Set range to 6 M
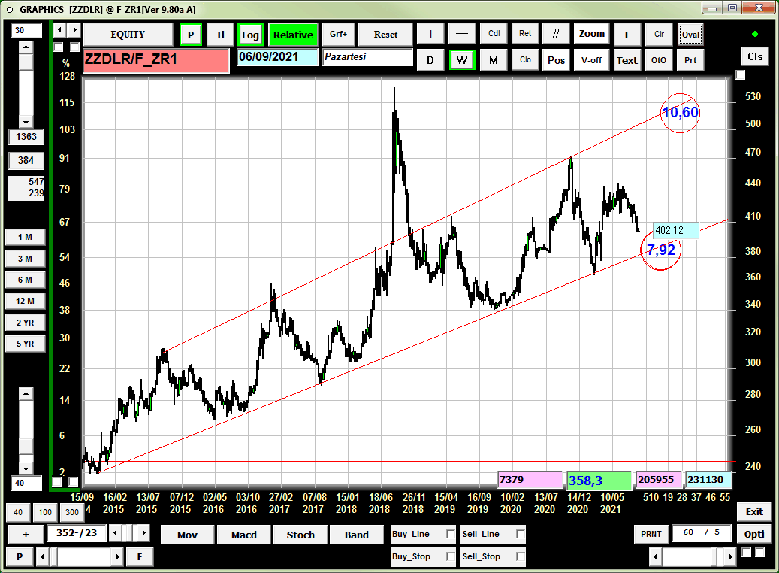The image size is (779, 573). pyautogui.click(x=25, y=280)
